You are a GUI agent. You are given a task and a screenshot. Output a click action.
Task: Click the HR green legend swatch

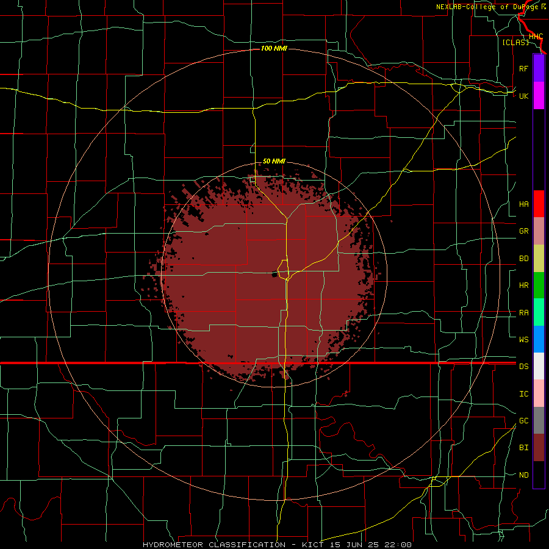click(x=539, y=285)
